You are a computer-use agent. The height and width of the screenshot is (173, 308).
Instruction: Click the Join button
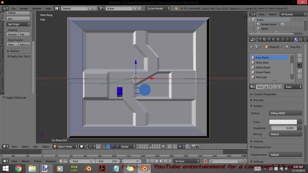18,19
